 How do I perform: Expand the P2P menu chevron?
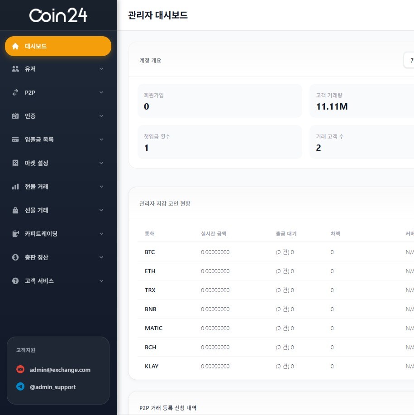101,92
